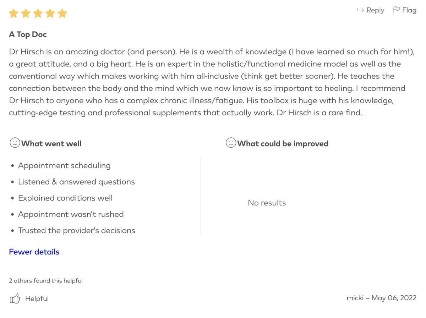The image size is (426, 318).
Task: Click the Reply text link
Action: click(375, 10)
